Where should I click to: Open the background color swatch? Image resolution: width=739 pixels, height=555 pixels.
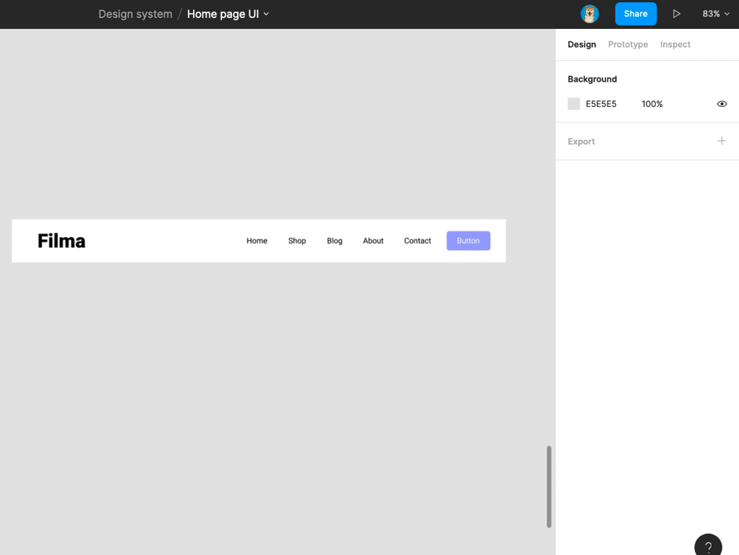coord(574,104)
